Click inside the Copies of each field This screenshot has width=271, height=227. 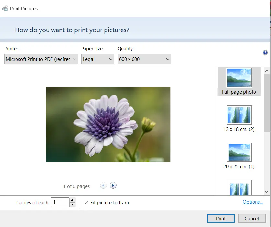pyautogui.click(x=60, y=202)
